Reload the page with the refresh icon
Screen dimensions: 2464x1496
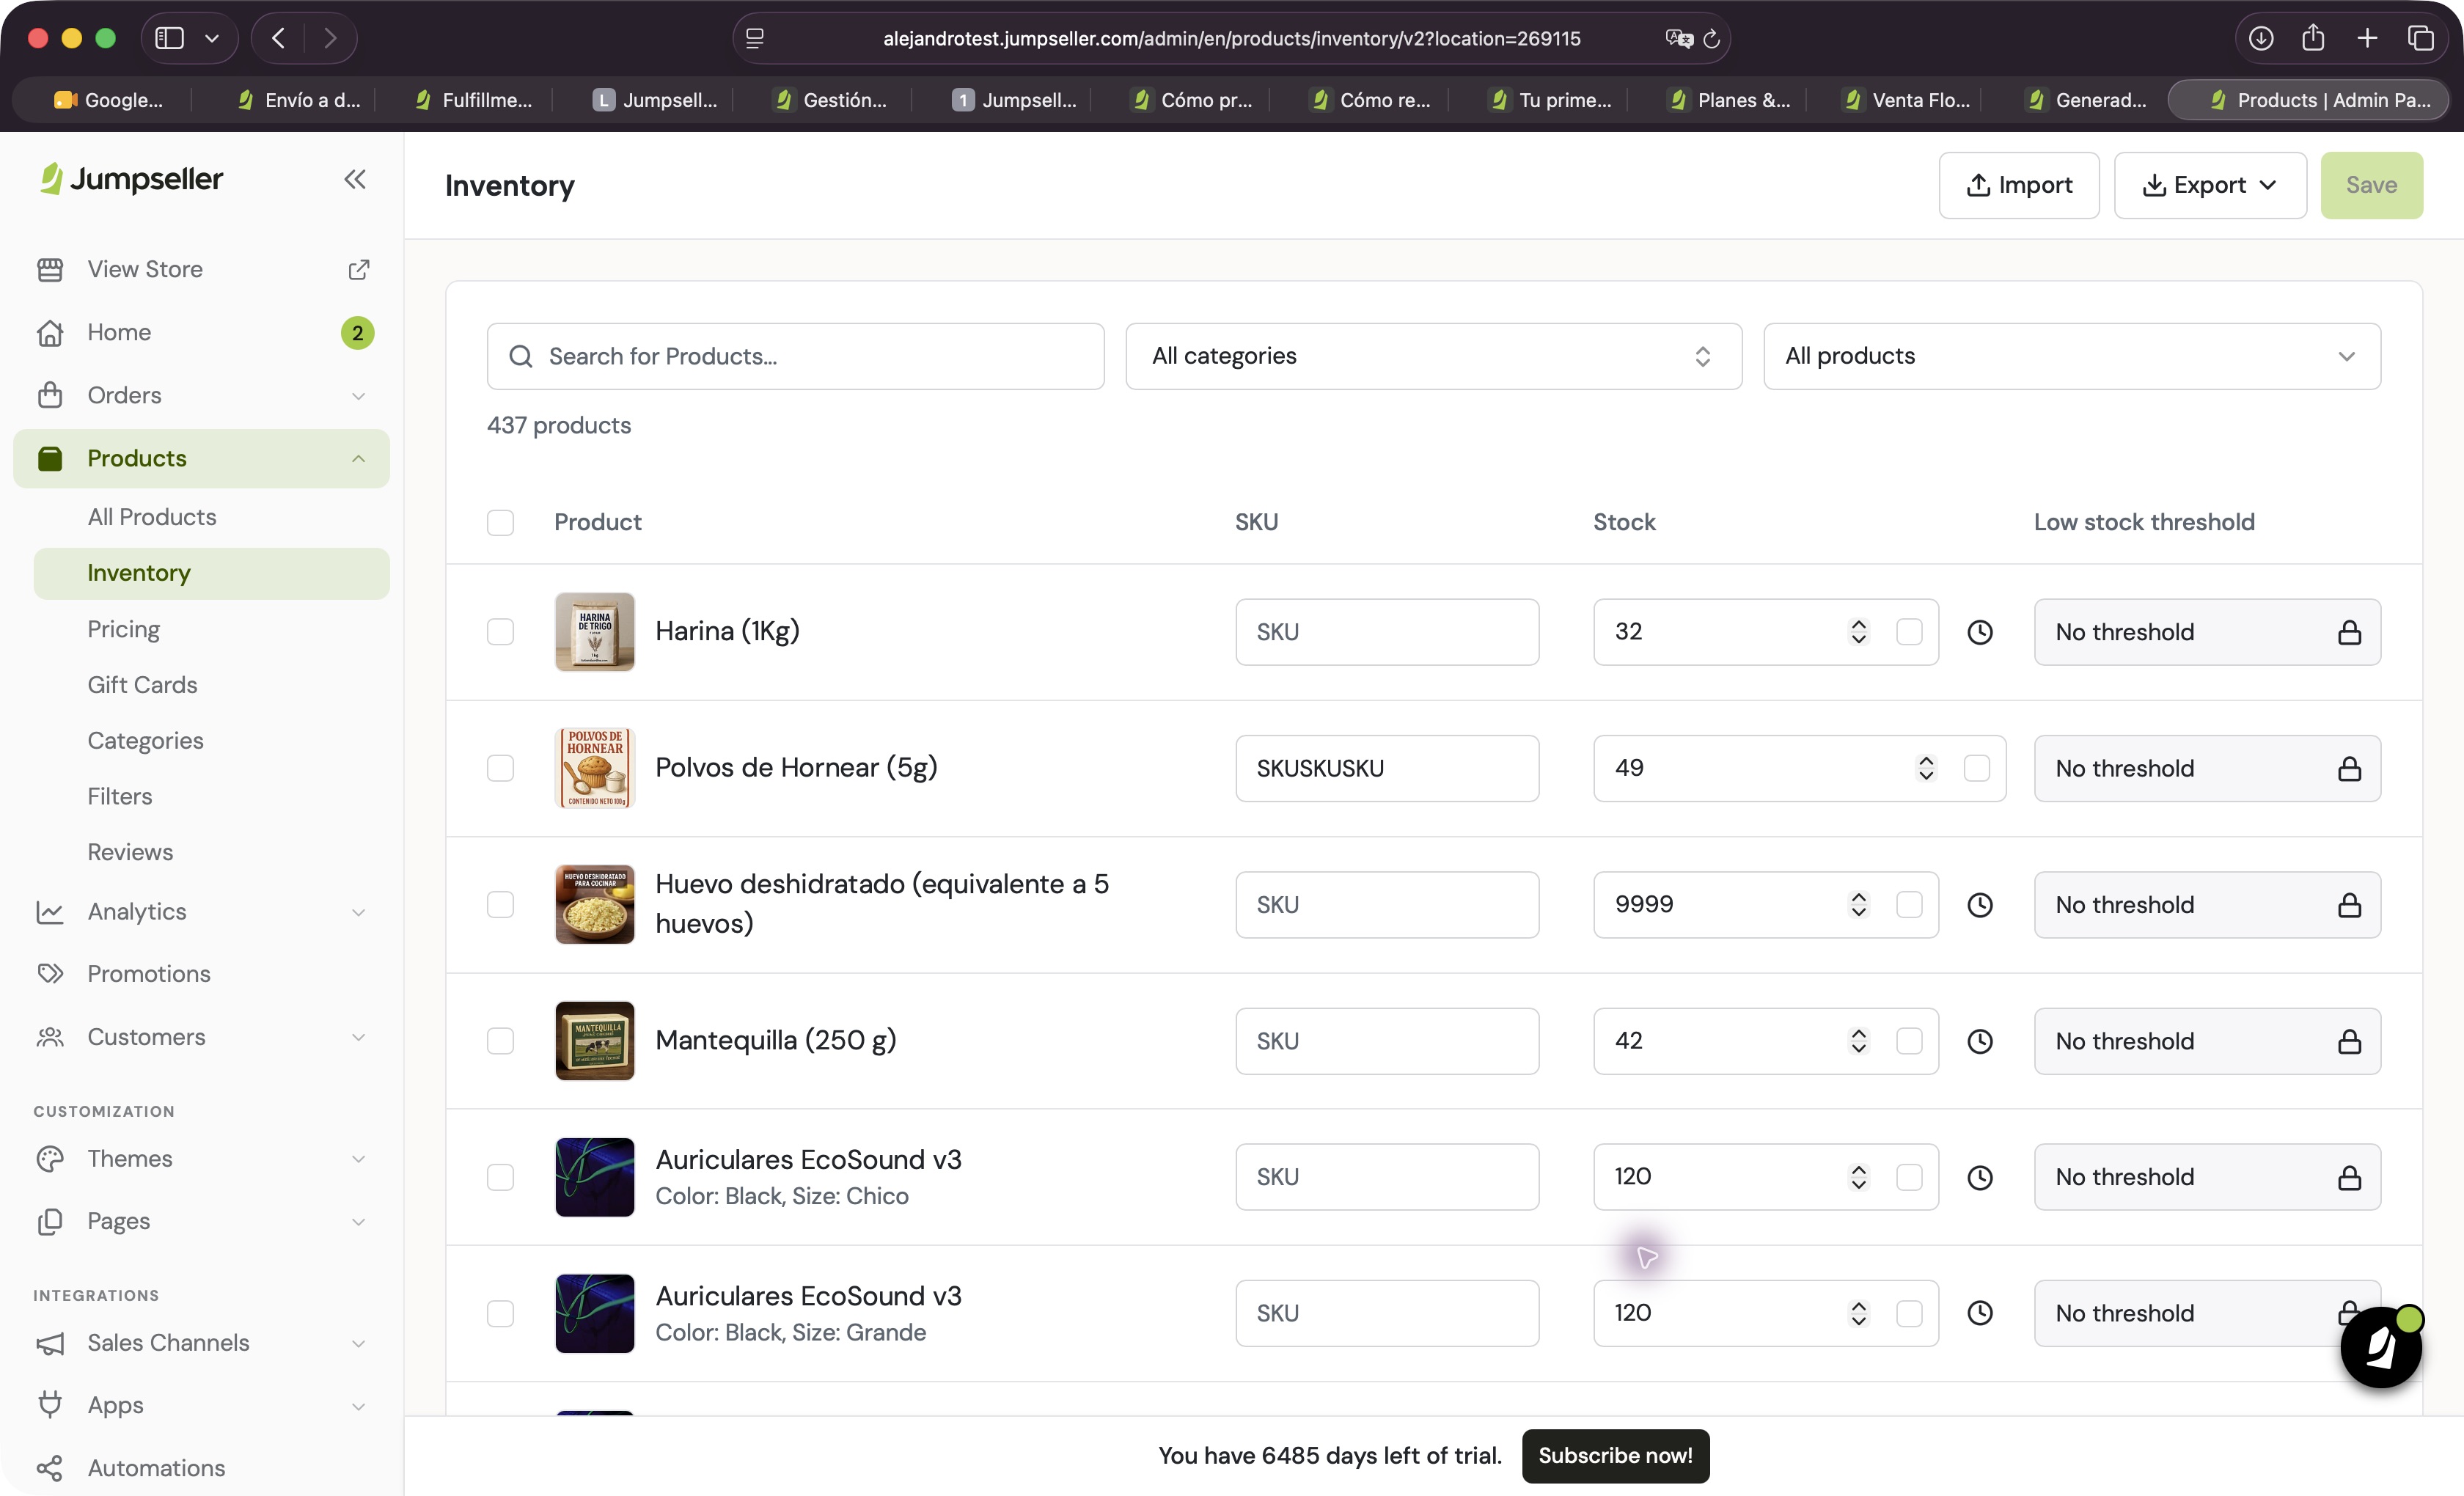1711,39
